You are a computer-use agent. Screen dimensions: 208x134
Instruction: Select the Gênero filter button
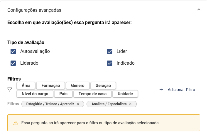[x=78, y=86]
